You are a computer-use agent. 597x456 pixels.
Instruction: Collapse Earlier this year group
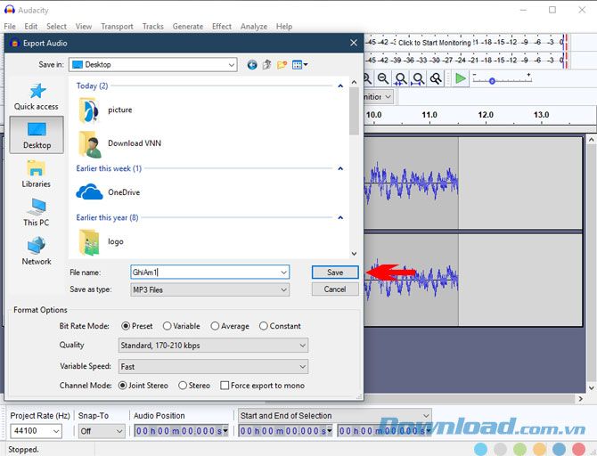(x=340, y=217)
